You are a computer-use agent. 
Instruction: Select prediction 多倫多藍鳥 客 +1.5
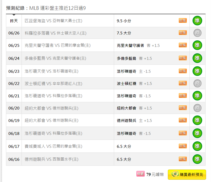pyautogui.click(x=134, y=59)
